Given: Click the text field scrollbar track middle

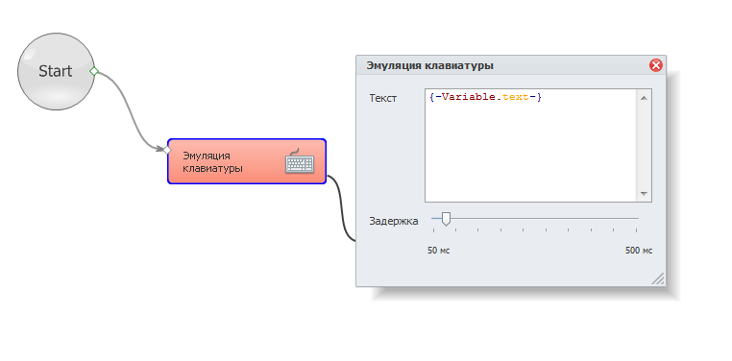Looking at the screenshot, I should [x=645, y=146].
